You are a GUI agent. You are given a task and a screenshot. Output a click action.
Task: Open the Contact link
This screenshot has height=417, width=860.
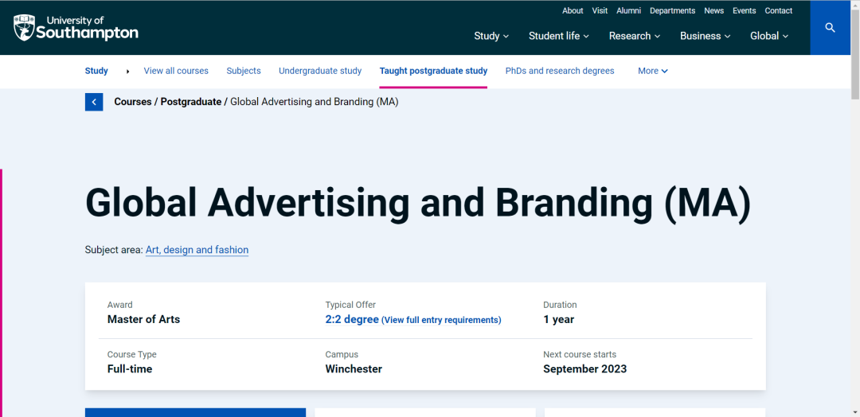click(x=779, y=10)
